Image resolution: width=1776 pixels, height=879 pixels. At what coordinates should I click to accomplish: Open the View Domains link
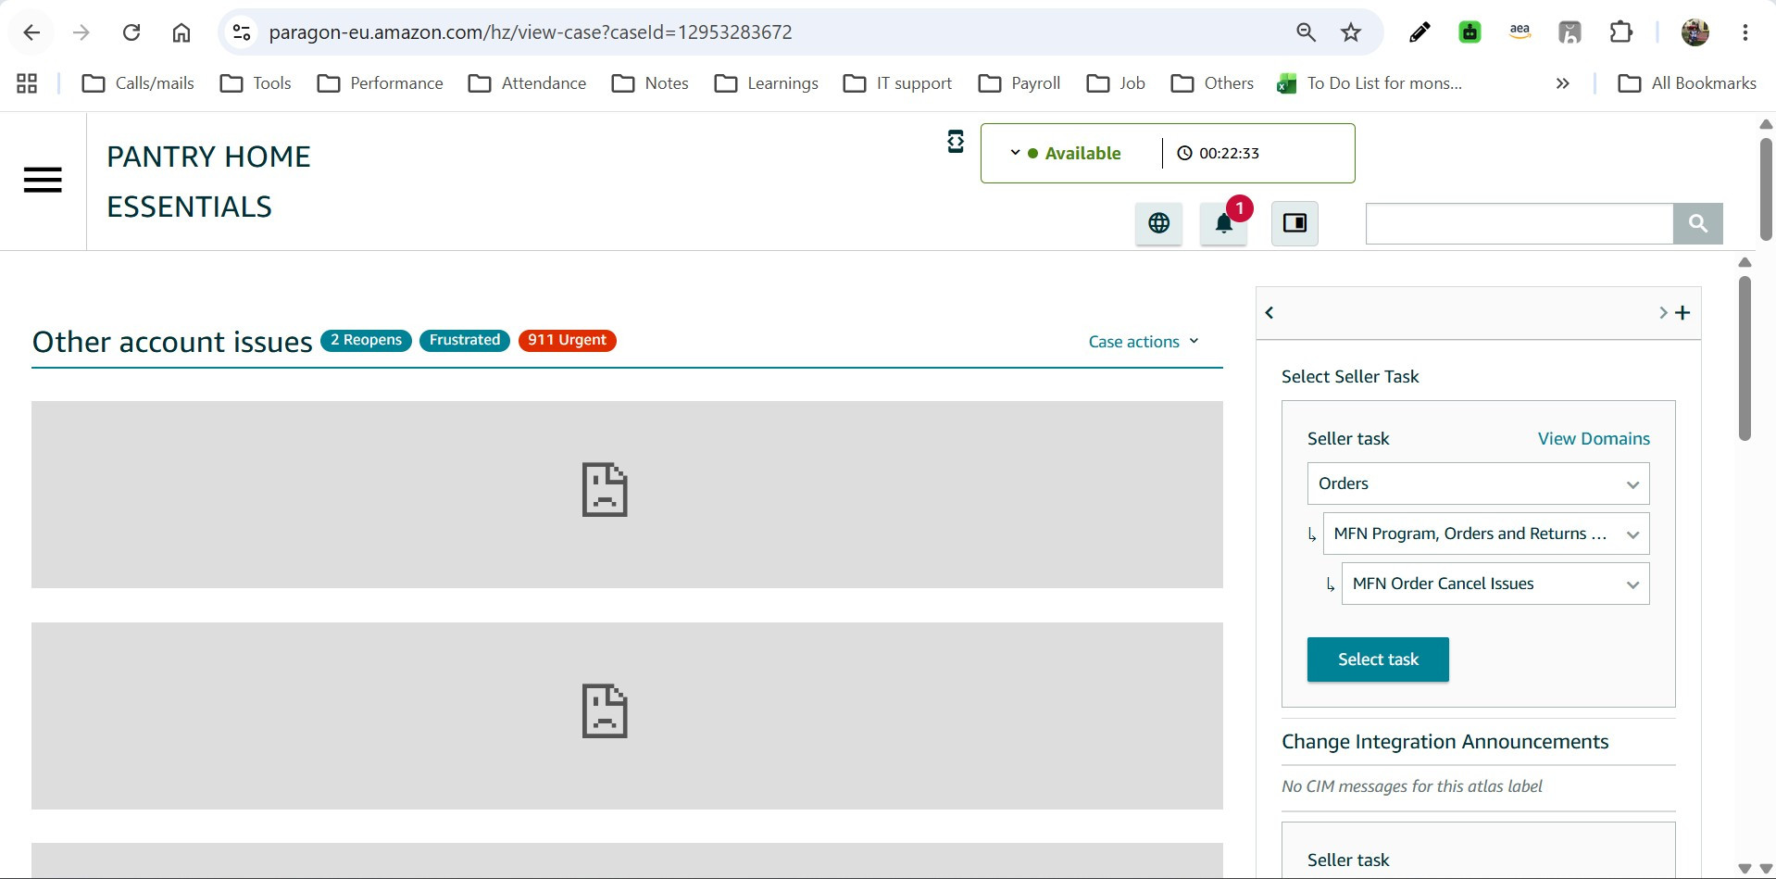[x=1594, y=439]
